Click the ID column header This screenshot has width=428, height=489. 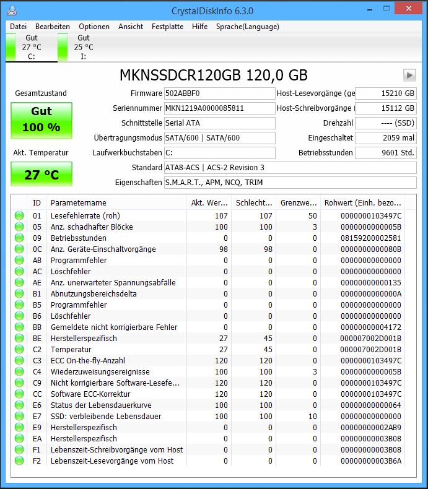(x=37, y=202)
